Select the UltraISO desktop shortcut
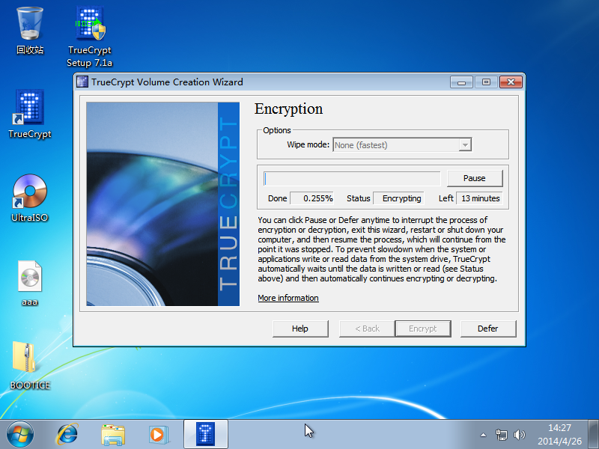 [x=30, y=198]
